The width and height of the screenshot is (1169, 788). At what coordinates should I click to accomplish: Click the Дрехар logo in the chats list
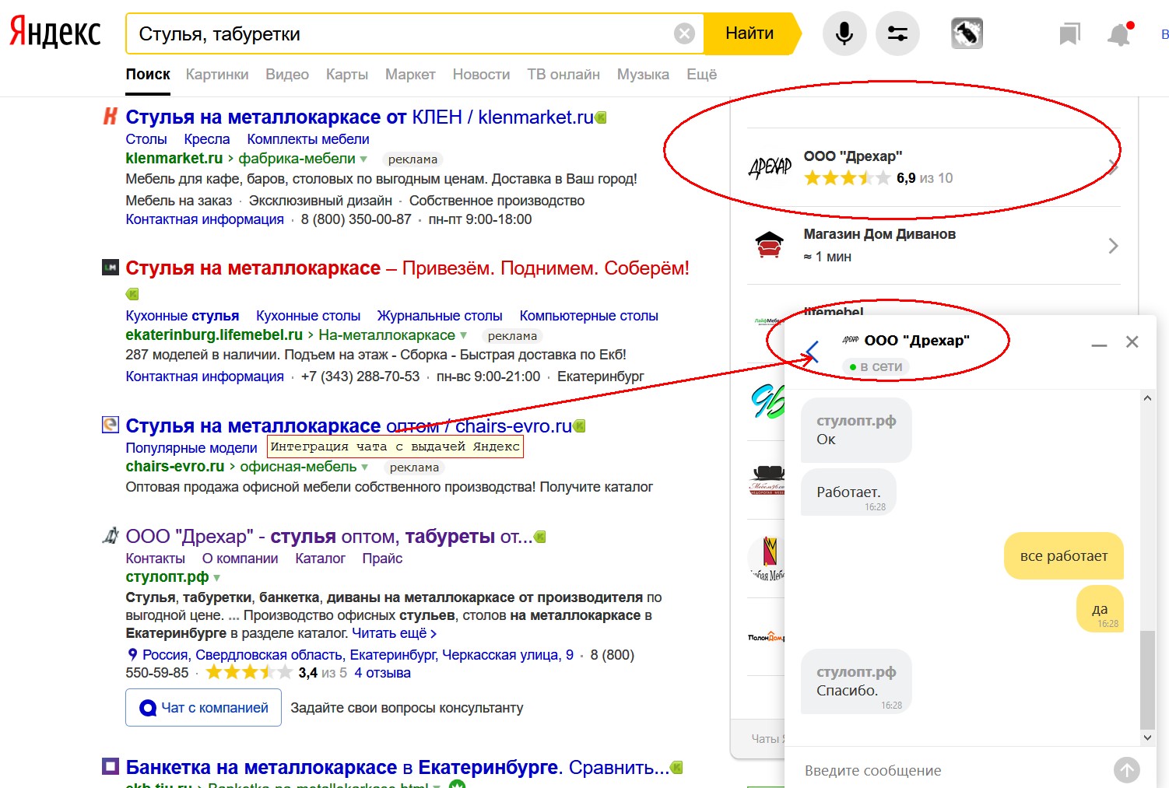(x=770, y=166)
